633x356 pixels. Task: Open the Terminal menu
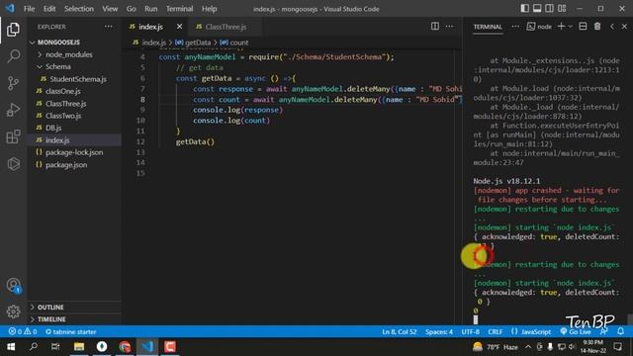coord(179,9)
